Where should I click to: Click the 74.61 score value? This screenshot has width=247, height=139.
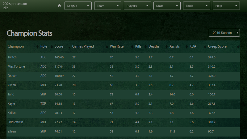[x=58, y=132]
